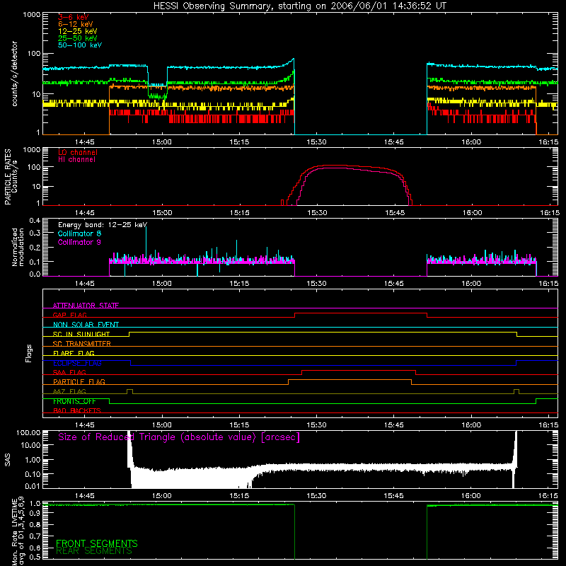
Task: Select the yellow 12-25 keV legend entry in top panel
Action: (x=78, y=31)
